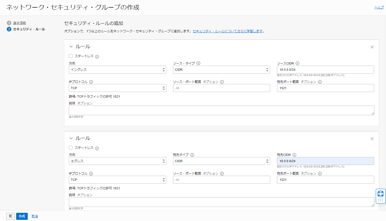The width and height of the screenshot is (386, 221).
Task: Open the 宛先CIDR info icon
Action: point(294,155)
